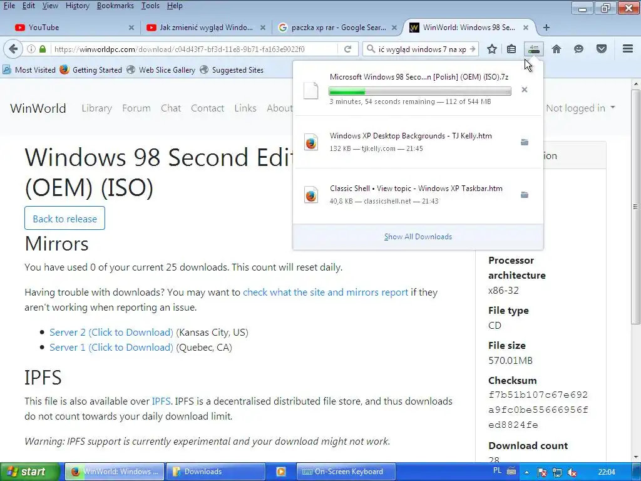Bookmark this page with the star icon
The width and height of the screenshot is (641, 481).
click(x=492, y=49)
